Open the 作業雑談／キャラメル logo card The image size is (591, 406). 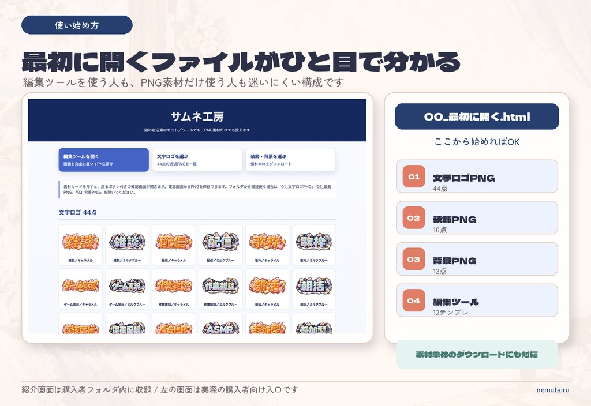[174, 289]
